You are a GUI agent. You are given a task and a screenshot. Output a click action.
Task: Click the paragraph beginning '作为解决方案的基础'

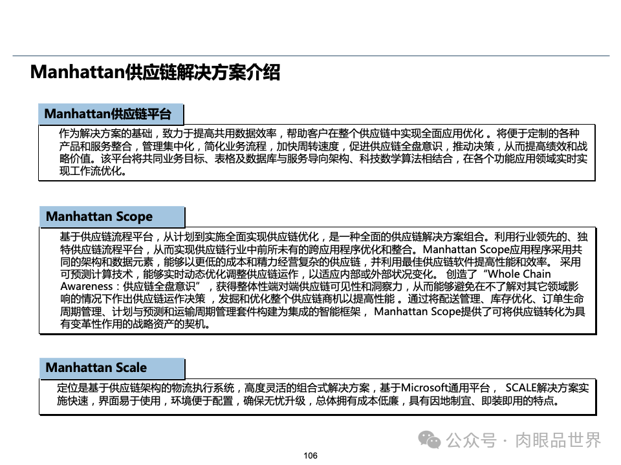(x=323, y=152)
